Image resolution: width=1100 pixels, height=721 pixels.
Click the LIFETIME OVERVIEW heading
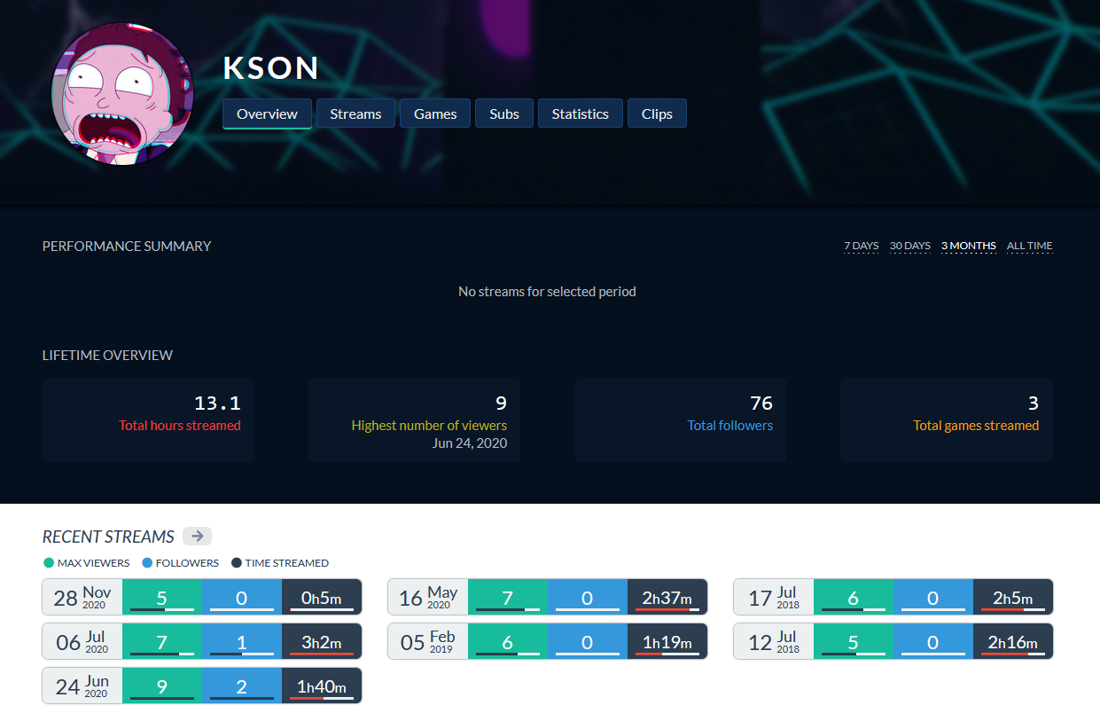(107, 355)
